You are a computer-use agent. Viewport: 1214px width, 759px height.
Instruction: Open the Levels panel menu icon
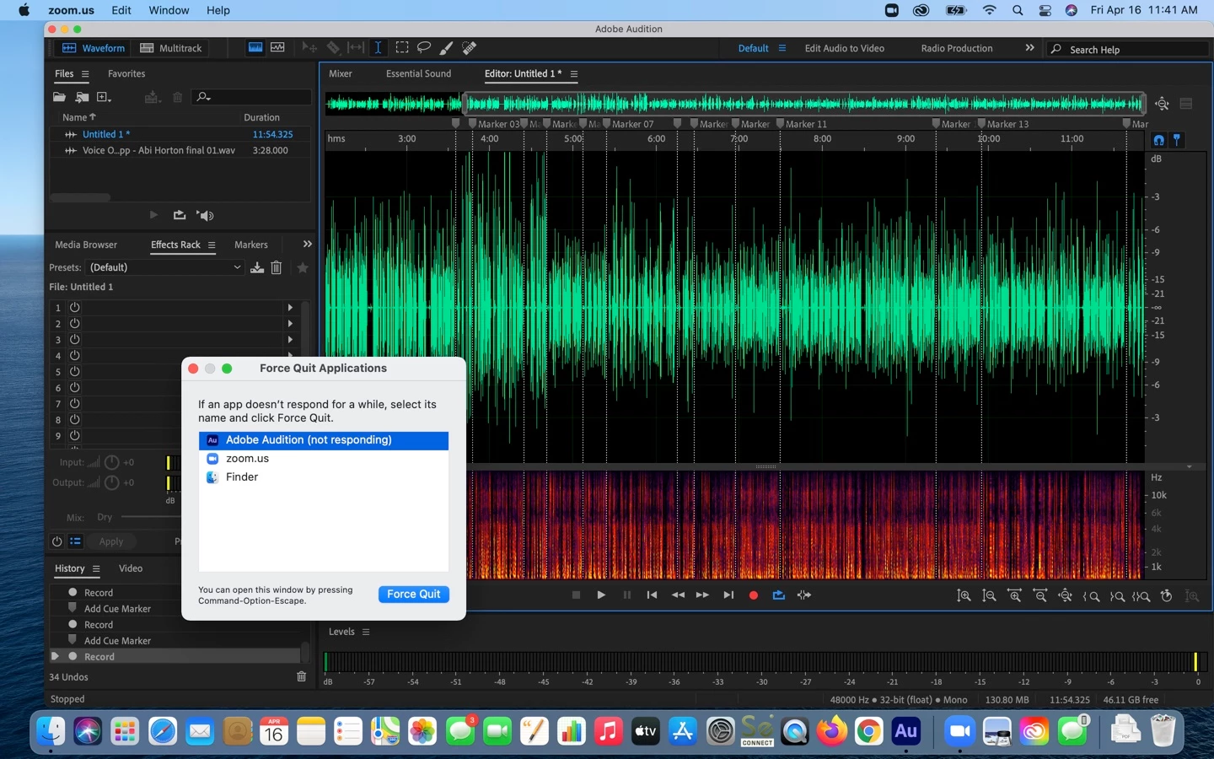(x=366, y=632)
